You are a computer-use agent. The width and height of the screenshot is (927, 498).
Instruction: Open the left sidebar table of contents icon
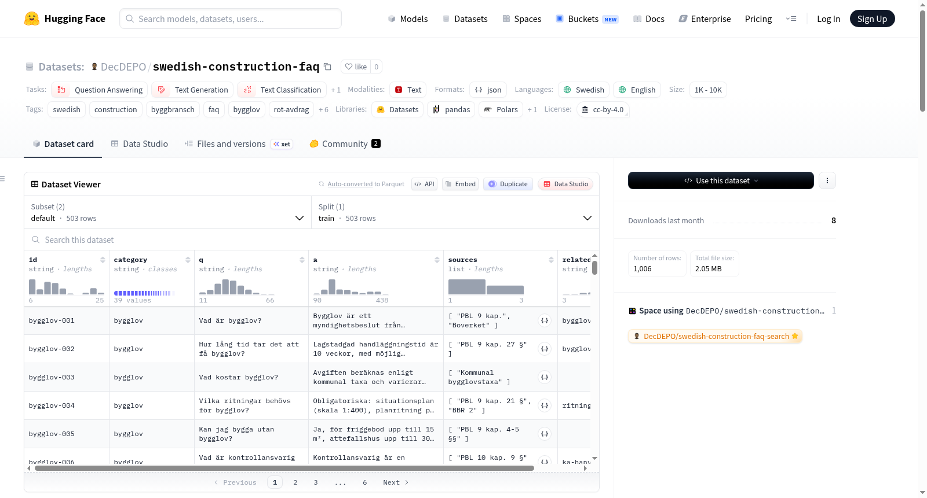point(3,179)
